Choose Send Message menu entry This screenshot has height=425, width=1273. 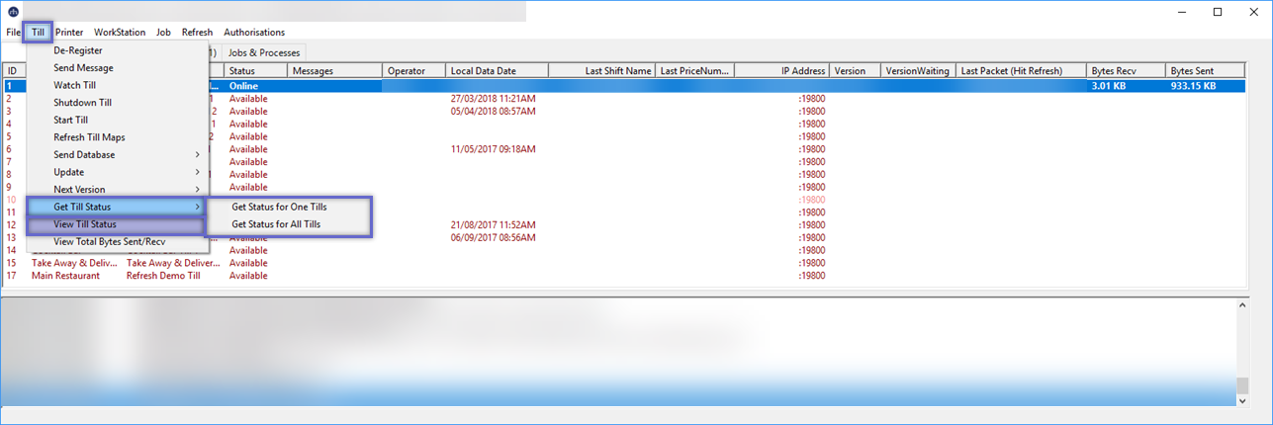83,68
